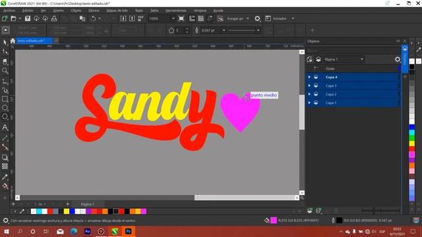Image resolution: width=422 pixels, height=237 pixels.
Task: Toggle visibility of Capa 2 layer
Action: pyautogui.click(x=316, y=94)
